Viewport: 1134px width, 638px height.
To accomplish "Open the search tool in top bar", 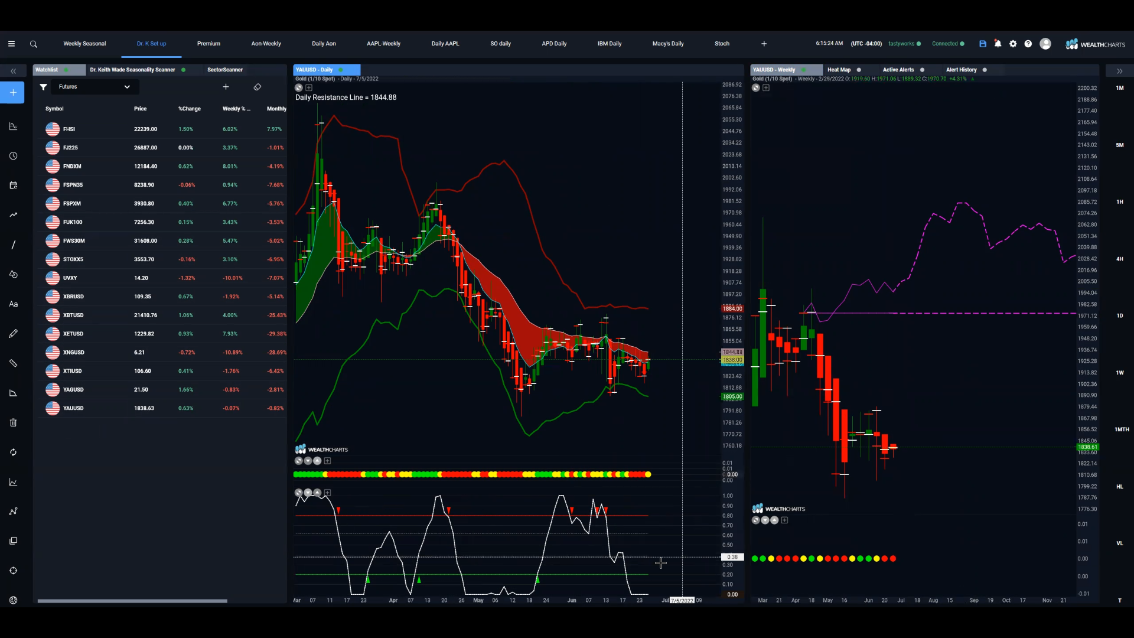I will [34, 44].
